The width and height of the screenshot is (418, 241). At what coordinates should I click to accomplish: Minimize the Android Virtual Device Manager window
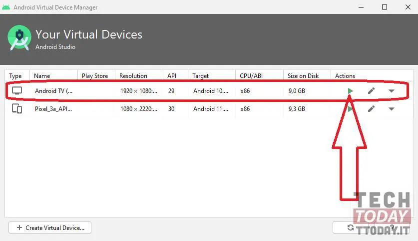click(x=361, y=7)
